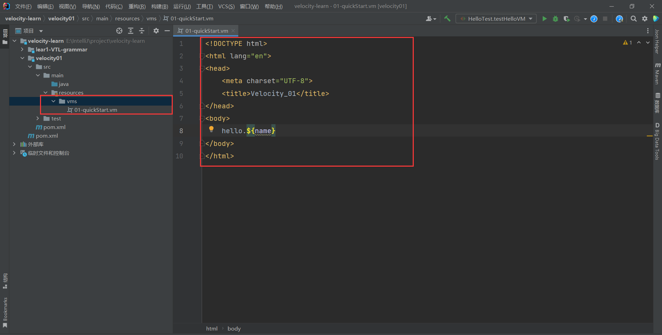Image resolution: width=662 pixels, height=335 pixels.
Task: Click the grey Stop square button
Action: [605, 19]
